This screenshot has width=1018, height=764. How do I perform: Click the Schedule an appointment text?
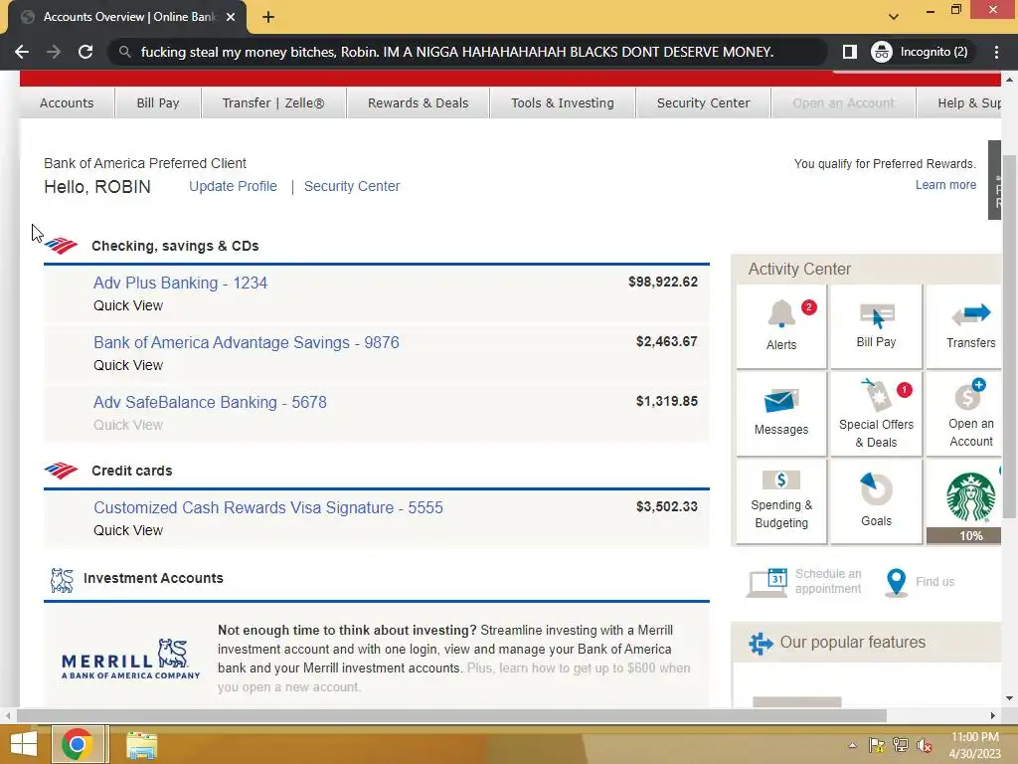(x=828, y=581)
